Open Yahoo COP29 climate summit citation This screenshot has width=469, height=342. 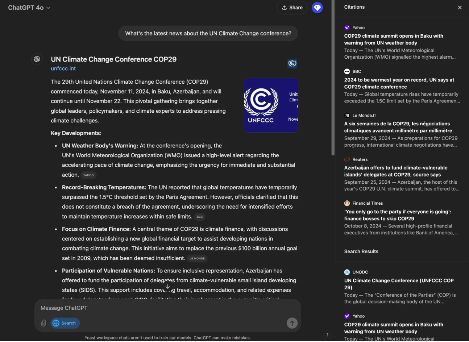tap(394, 39)
